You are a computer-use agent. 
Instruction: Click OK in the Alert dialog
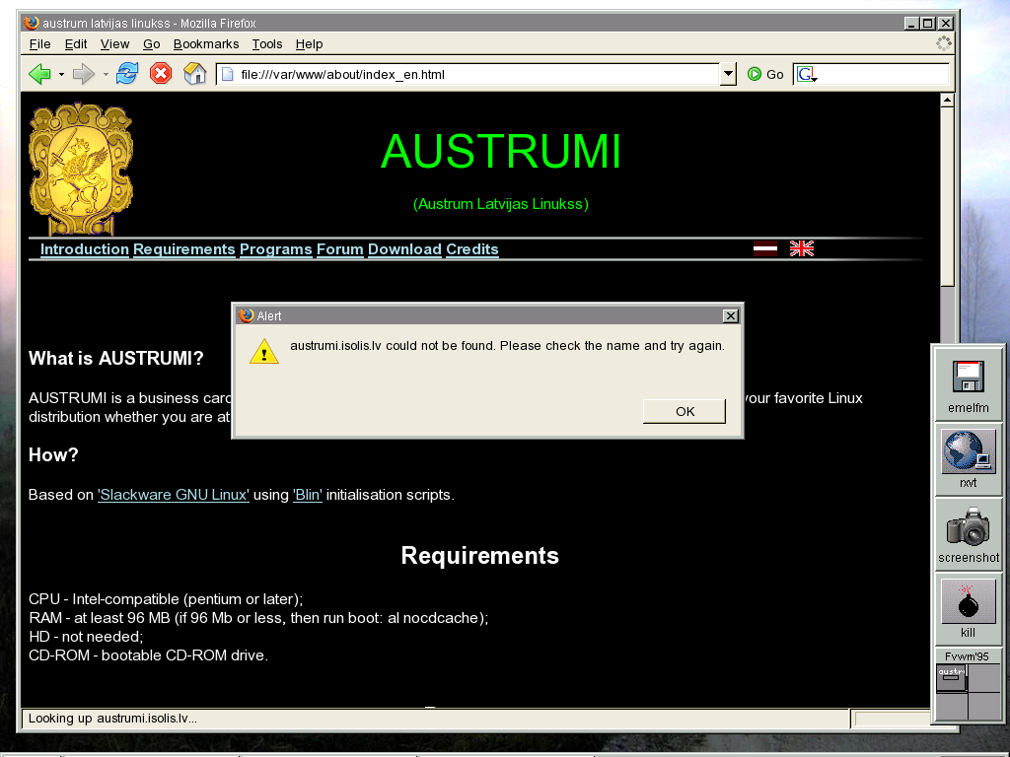tap(685, 411)
